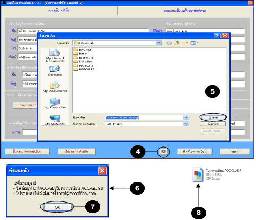Click the save-as-image icon in bottom bar
The width and height of the screenshot is (256, 220).
(x=164, y=151)
